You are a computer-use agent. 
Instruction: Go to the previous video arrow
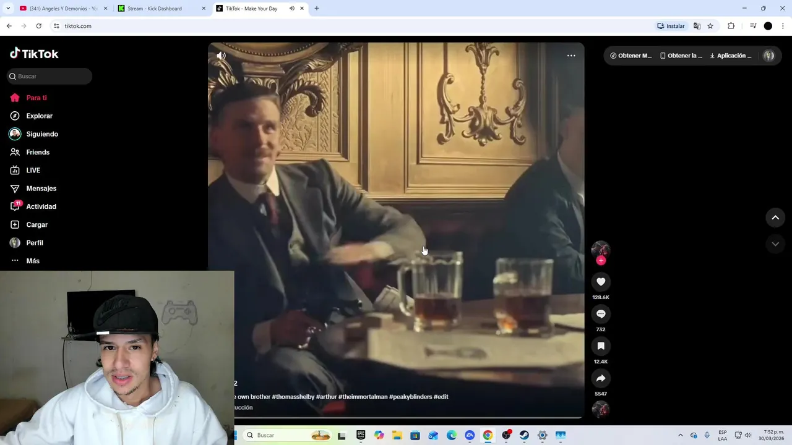[x=775, y=218]
